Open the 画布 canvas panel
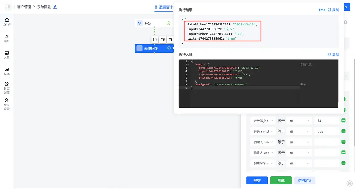This screenshot has height=189, width=355. pyautogui.click(x=7, y=38)
